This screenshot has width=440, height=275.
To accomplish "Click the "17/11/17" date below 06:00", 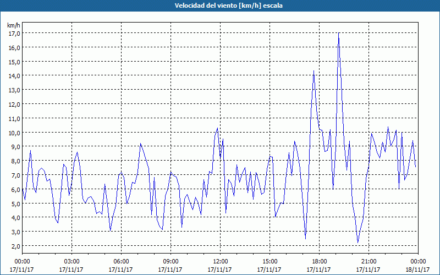I will 120,269.
